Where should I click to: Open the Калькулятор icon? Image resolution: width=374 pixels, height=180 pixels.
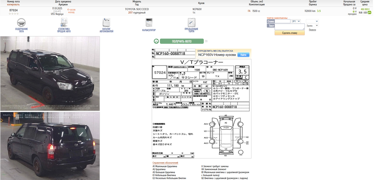[149, 22]
